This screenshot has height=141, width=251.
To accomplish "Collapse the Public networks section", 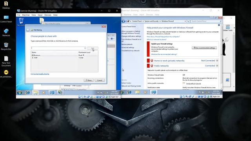I will tap(217, 65).
